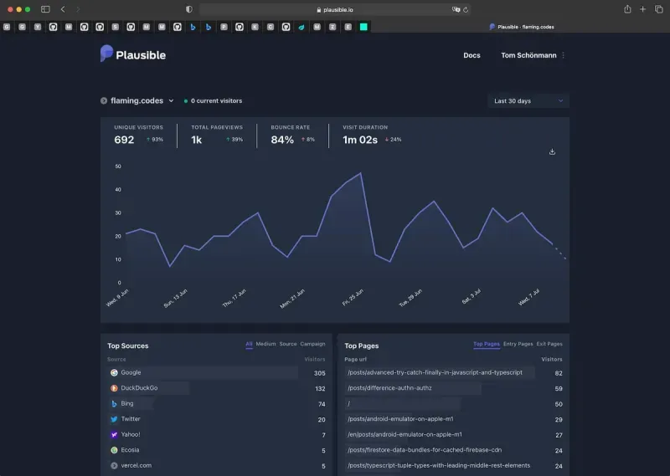Switch Top Sources to Campaign tab
This screenshot has width=670, height=476.
pyautogui.click(x=312, y=344)
